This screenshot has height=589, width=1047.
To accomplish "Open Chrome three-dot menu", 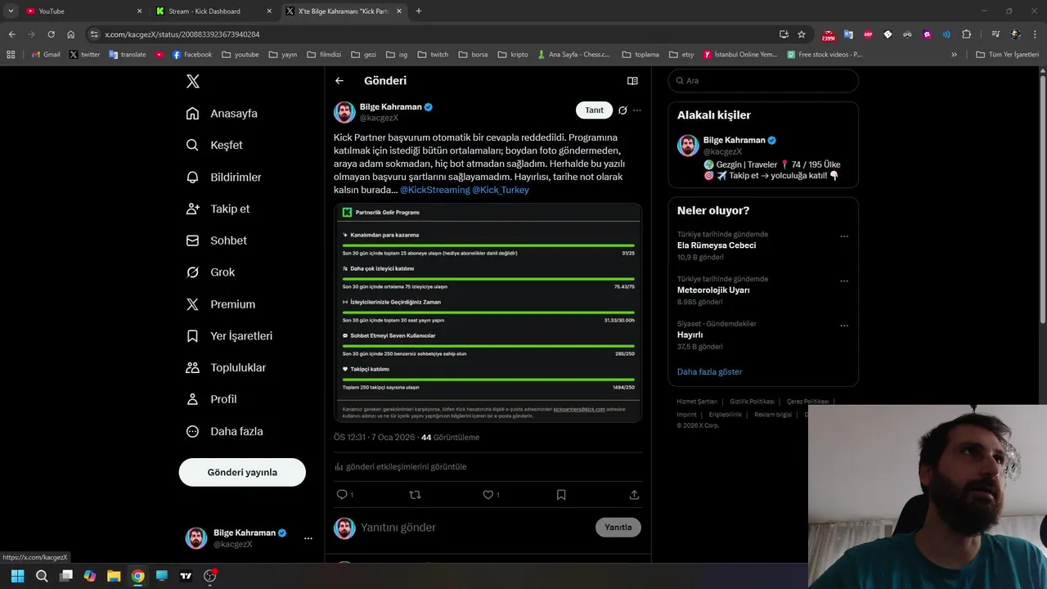I will tap(1036, 34).
